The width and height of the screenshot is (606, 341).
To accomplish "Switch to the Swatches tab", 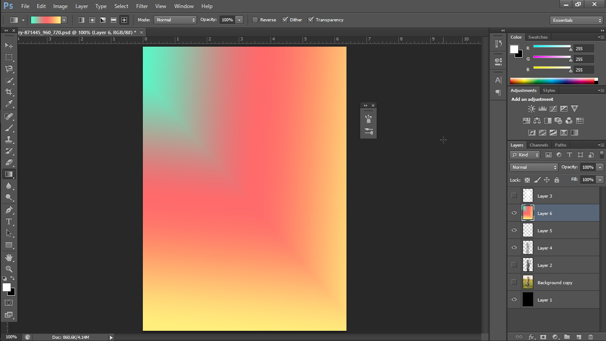I will tap(538, 37).
